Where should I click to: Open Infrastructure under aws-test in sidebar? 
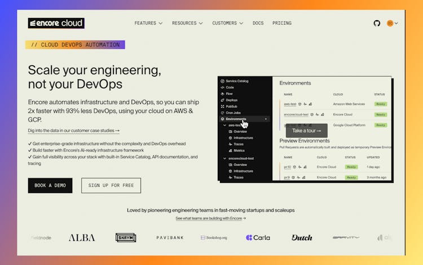tap(241, 138)
